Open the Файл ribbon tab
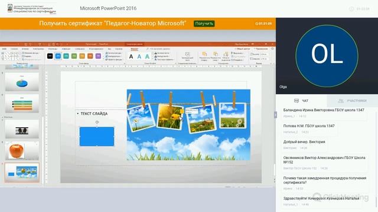Screen dimensions: 378x212 pos(4,49)
